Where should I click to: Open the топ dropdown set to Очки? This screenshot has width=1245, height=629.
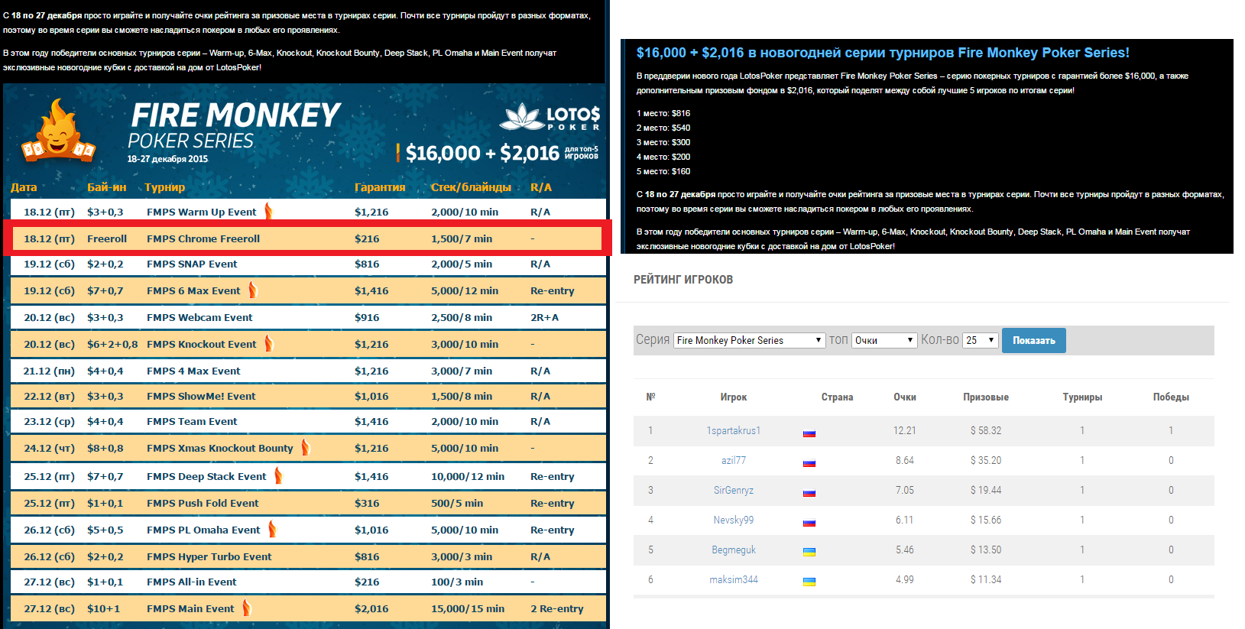883,340
